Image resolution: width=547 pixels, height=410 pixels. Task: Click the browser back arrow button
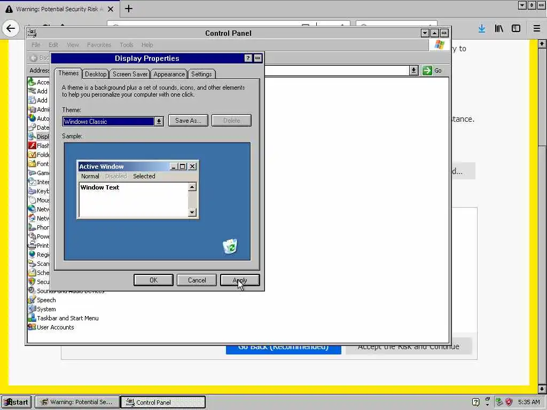tap(11, 28)
